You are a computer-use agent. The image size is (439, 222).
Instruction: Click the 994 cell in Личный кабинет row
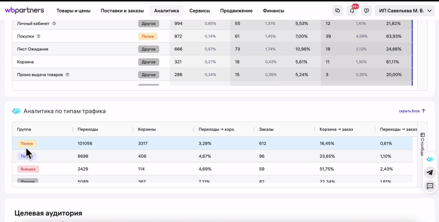click(178, 24)
